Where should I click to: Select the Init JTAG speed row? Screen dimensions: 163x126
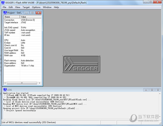pos(23,27)
